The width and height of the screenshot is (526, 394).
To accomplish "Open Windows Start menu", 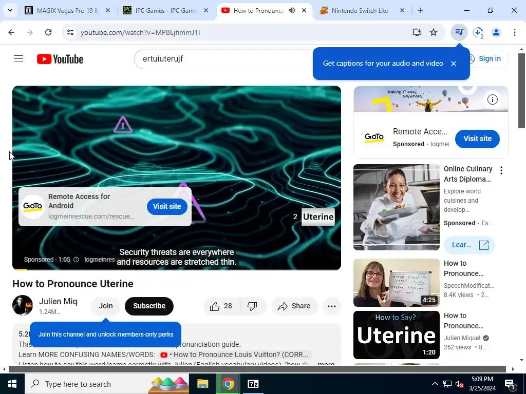I will [12, 384].
